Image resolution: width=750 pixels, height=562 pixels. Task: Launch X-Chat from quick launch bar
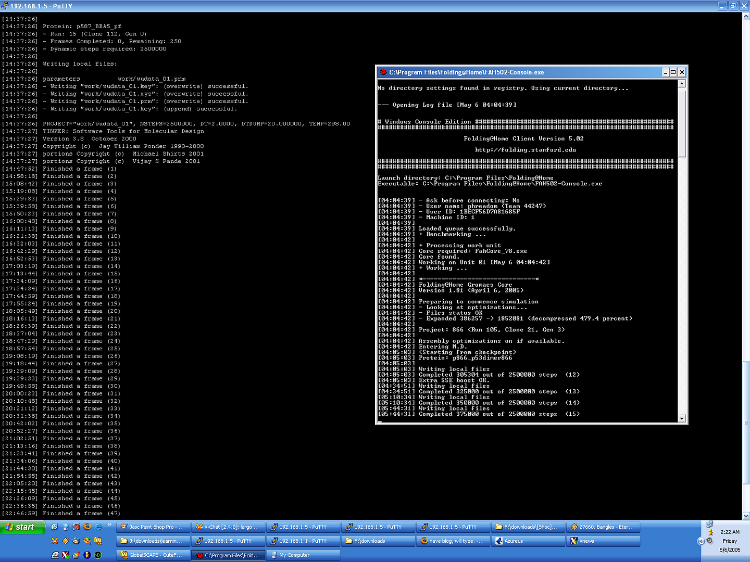(55, 541)
